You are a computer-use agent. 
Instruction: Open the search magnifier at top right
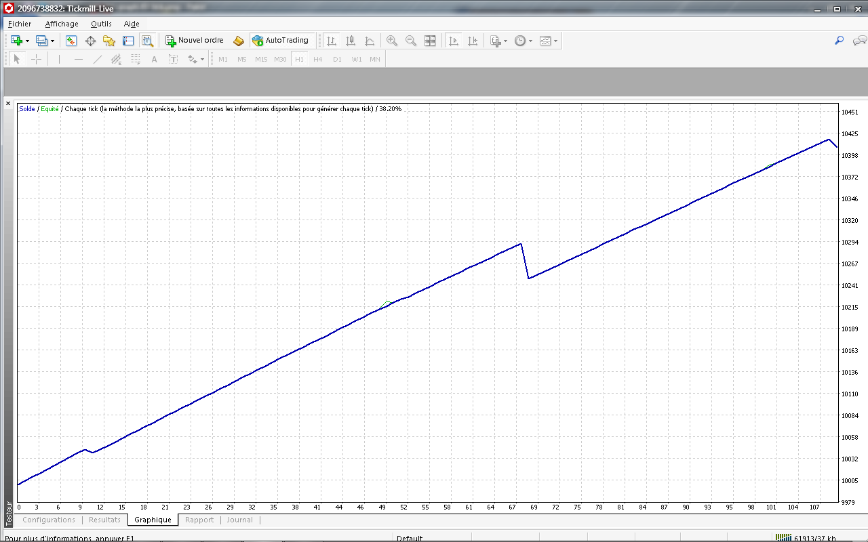pos(839,41)
